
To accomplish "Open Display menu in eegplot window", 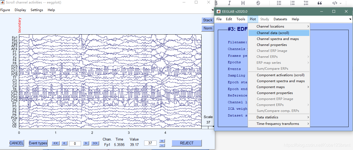I will [x=20, y=10].
